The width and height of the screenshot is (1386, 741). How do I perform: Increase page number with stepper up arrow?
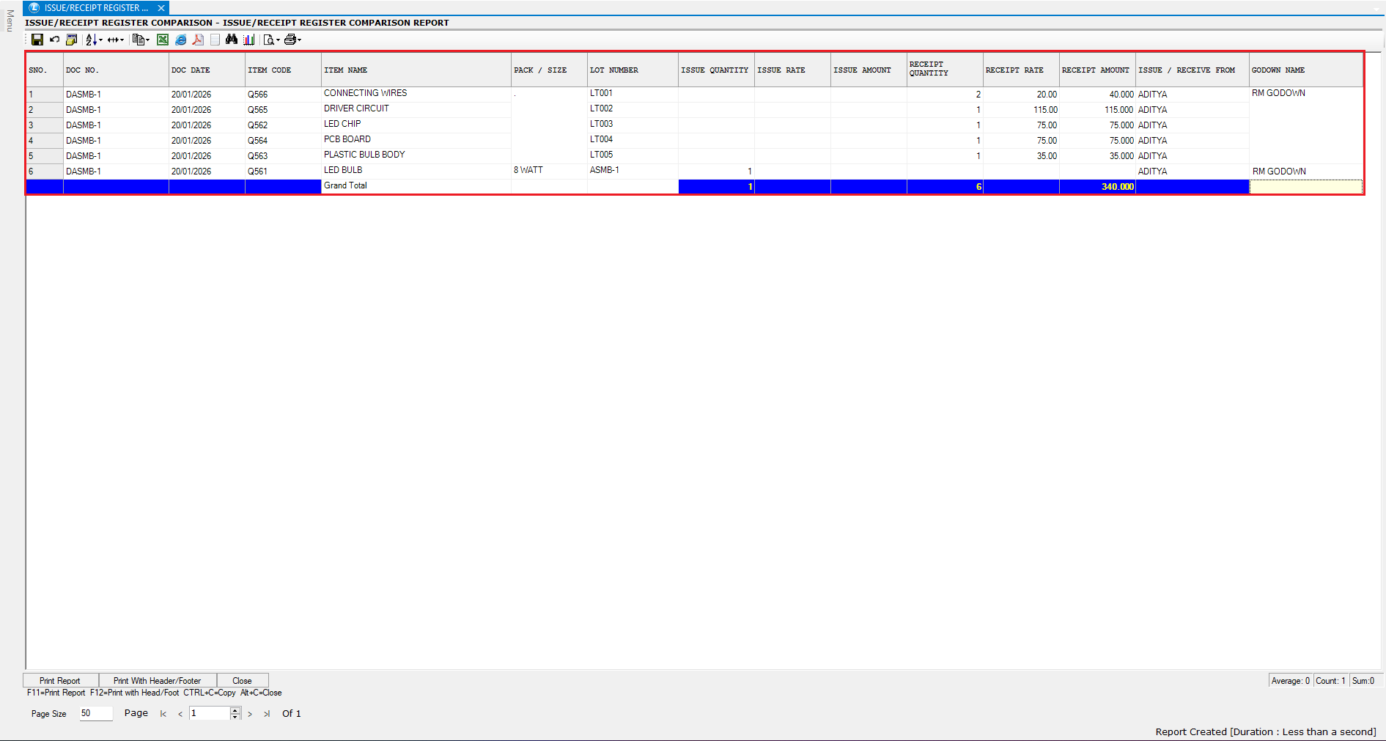pyautogui.click(x=235, y=710)
